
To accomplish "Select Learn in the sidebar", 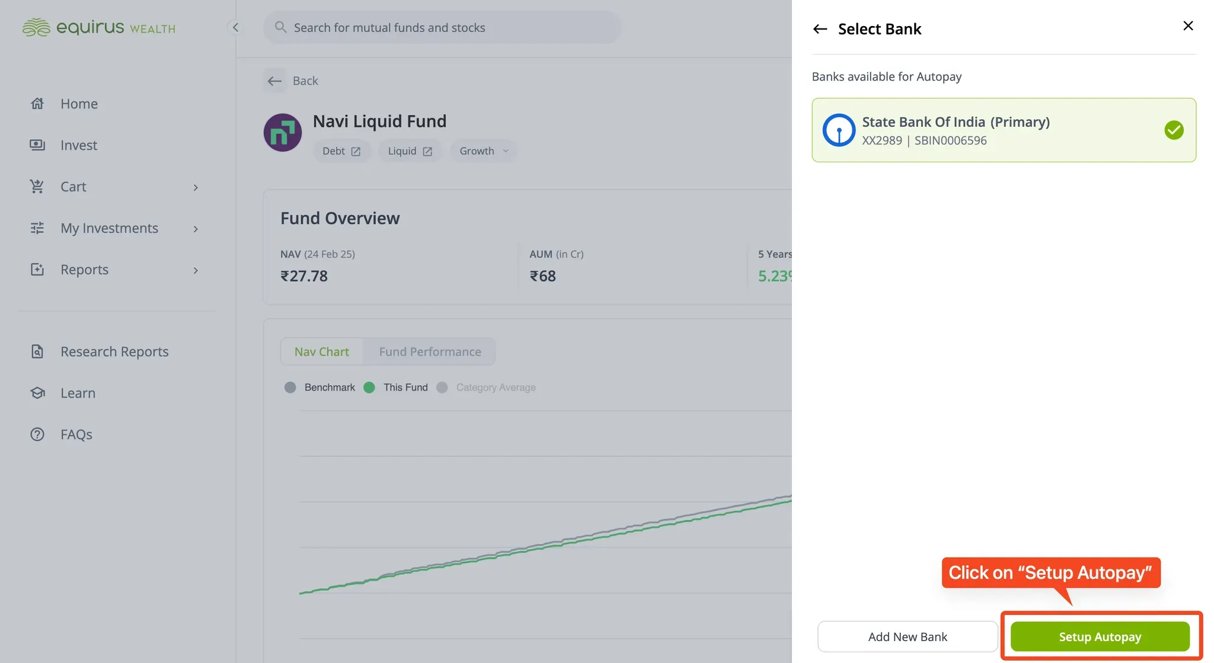I will click(x=78, y=393).
